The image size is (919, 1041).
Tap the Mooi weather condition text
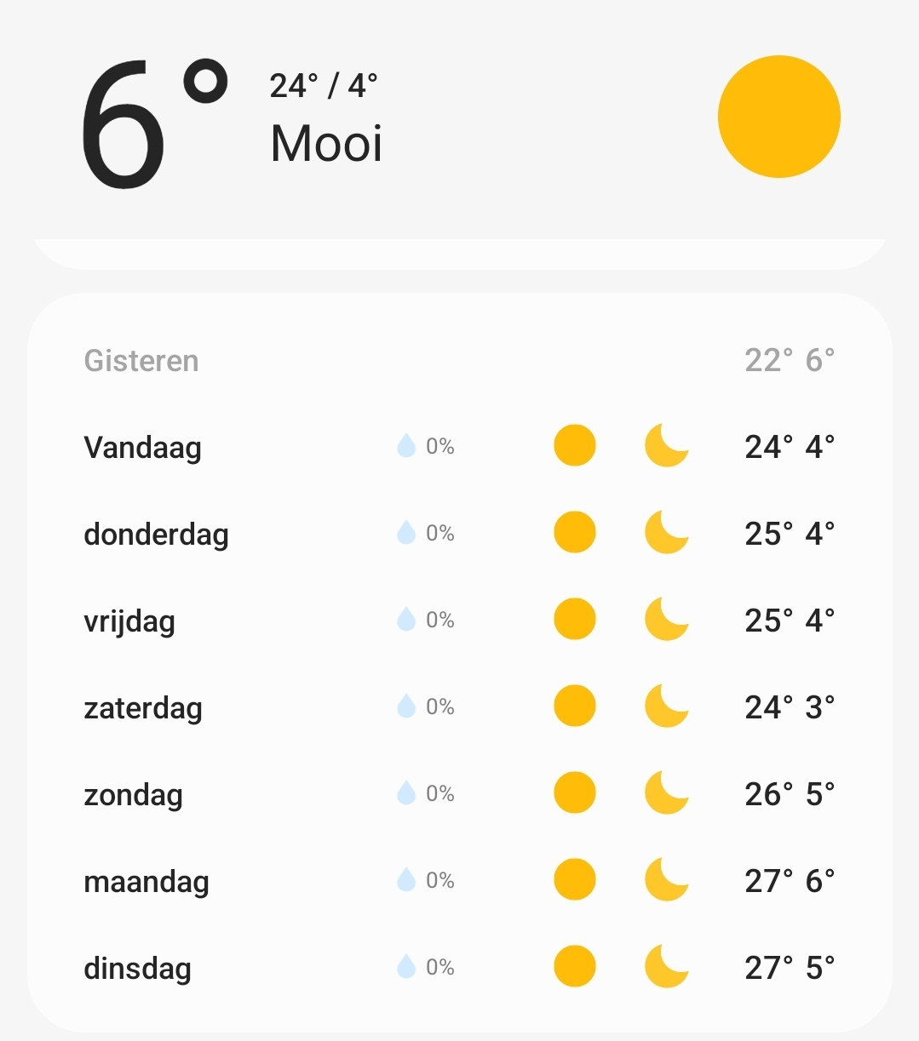coord(326,143)
